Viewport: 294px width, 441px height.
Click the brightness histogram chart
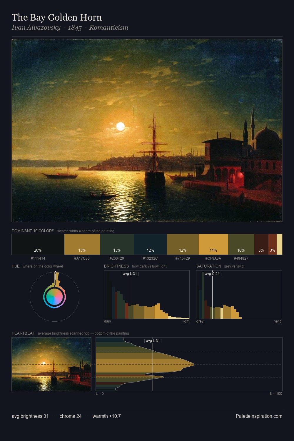[x=147, y=295]
